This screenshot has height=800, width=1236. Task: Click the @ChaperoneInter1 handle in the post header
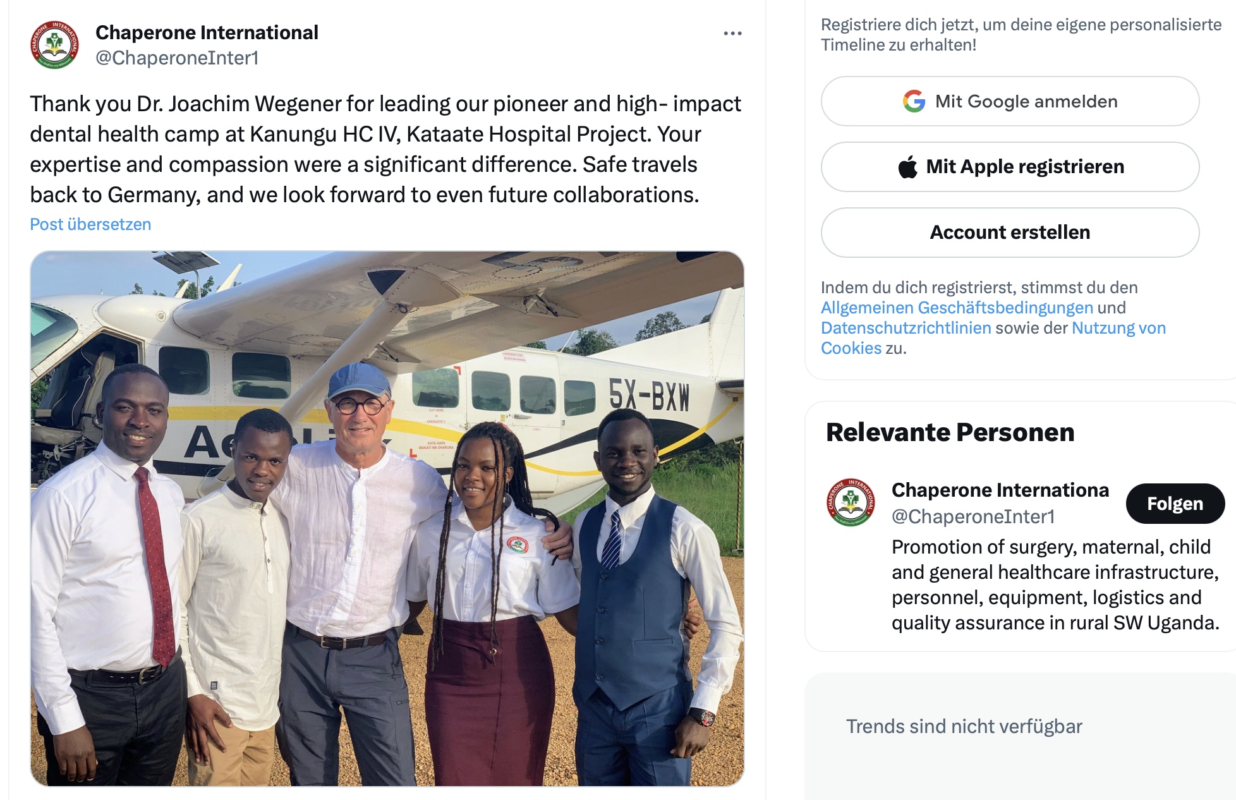177,58
